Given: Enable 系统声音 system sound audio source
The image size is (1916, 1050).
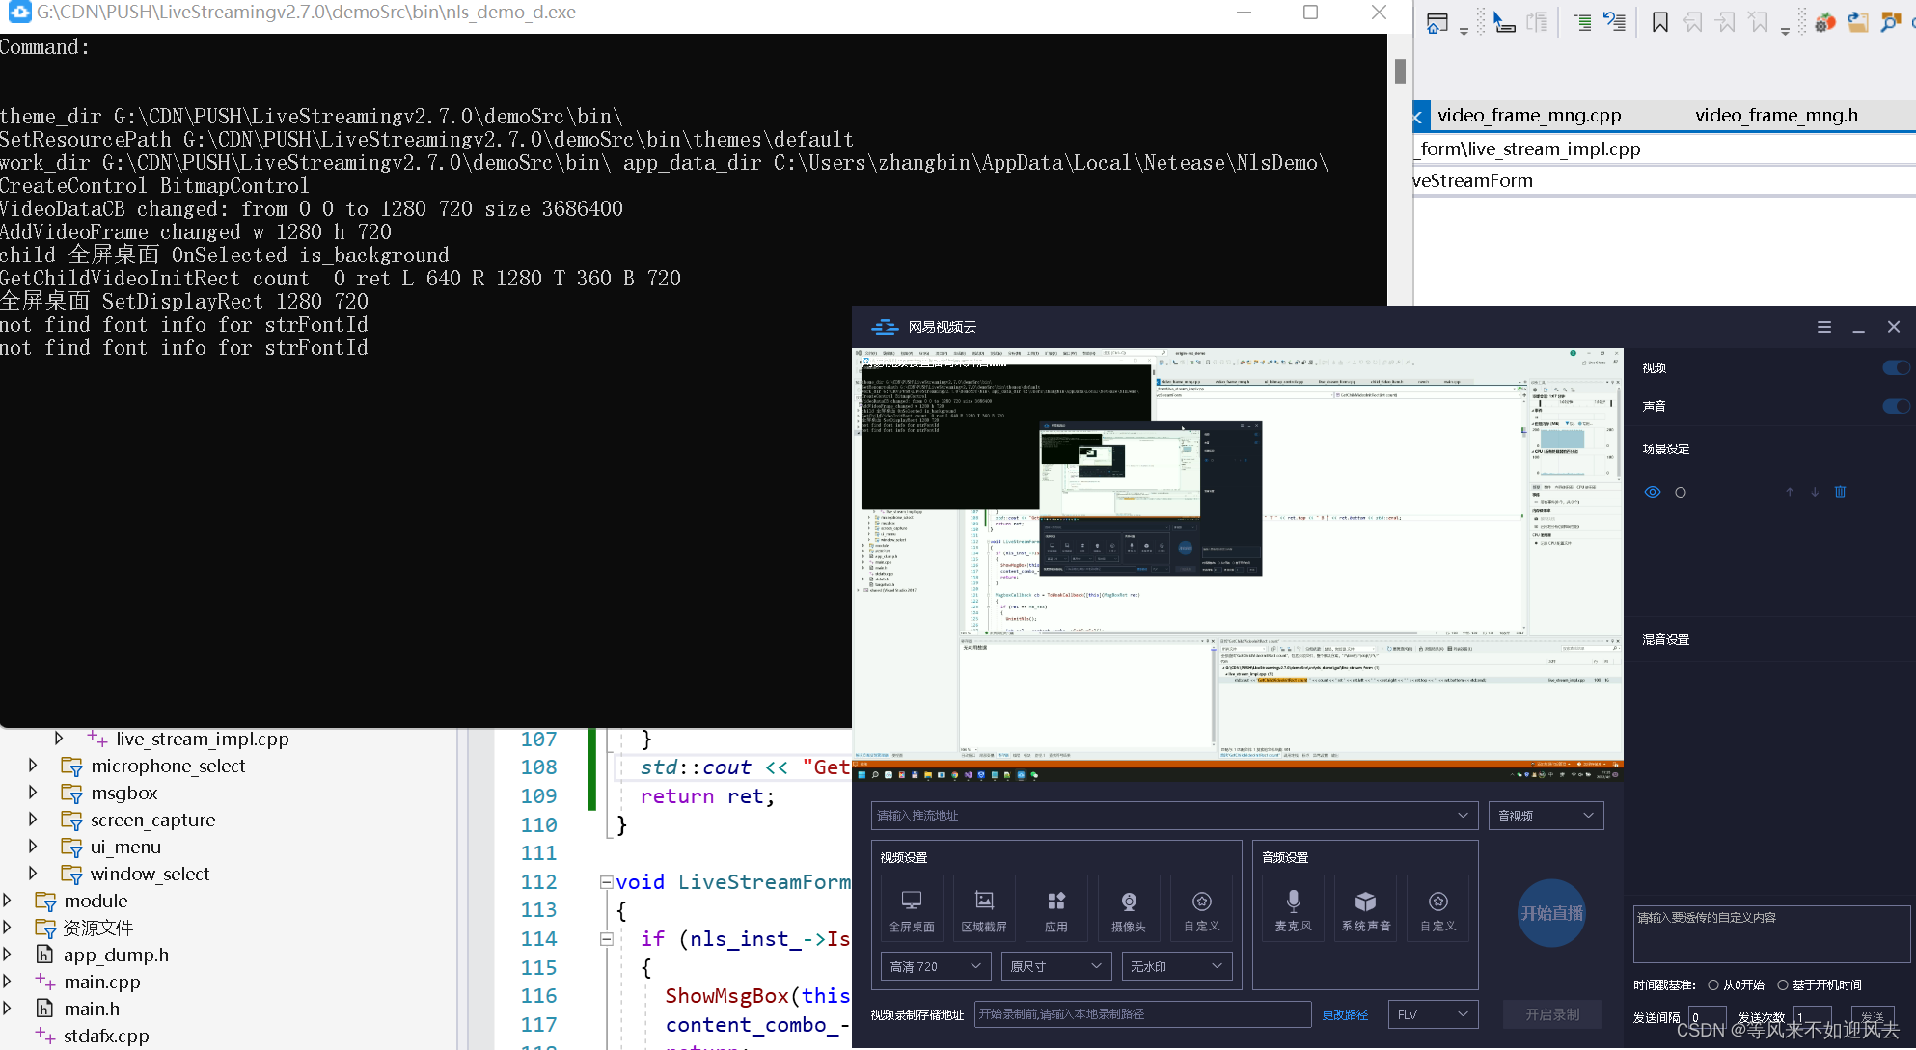Looking at the screenshot, I should (1366, 908).
